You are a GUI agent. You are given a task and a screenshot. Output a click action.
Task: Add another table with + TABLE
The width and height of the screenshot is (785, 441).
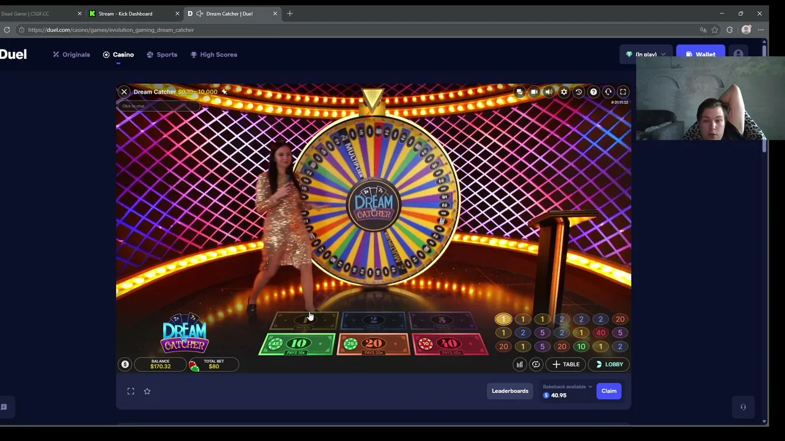click(565, 364)
